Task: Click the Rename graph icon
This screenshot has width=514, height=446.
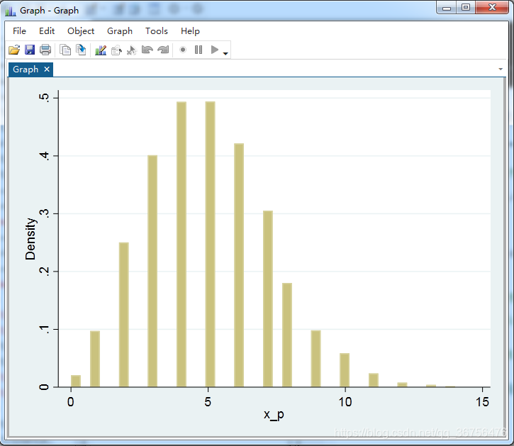Action: (81, 50)
